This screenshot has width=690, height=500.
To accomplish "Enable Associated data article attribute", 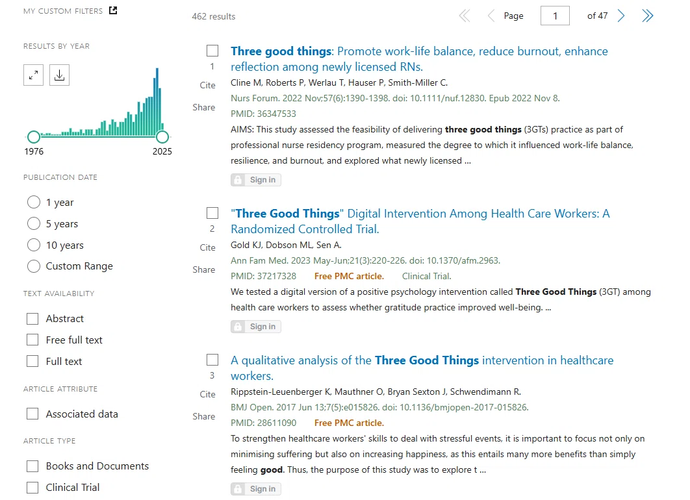I will coord(32,414).
